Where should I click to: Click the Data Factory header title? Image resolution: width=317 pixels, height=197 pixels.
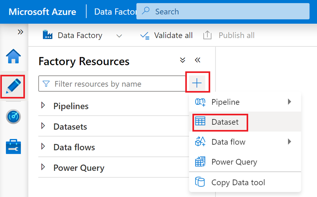[x=115, y=12]
